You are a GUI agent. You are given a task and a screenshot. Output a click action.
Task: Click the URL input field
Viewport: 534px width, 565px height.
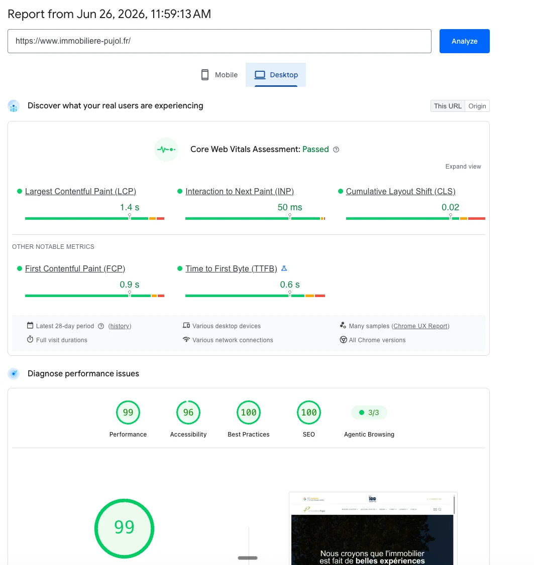point(220,41)
